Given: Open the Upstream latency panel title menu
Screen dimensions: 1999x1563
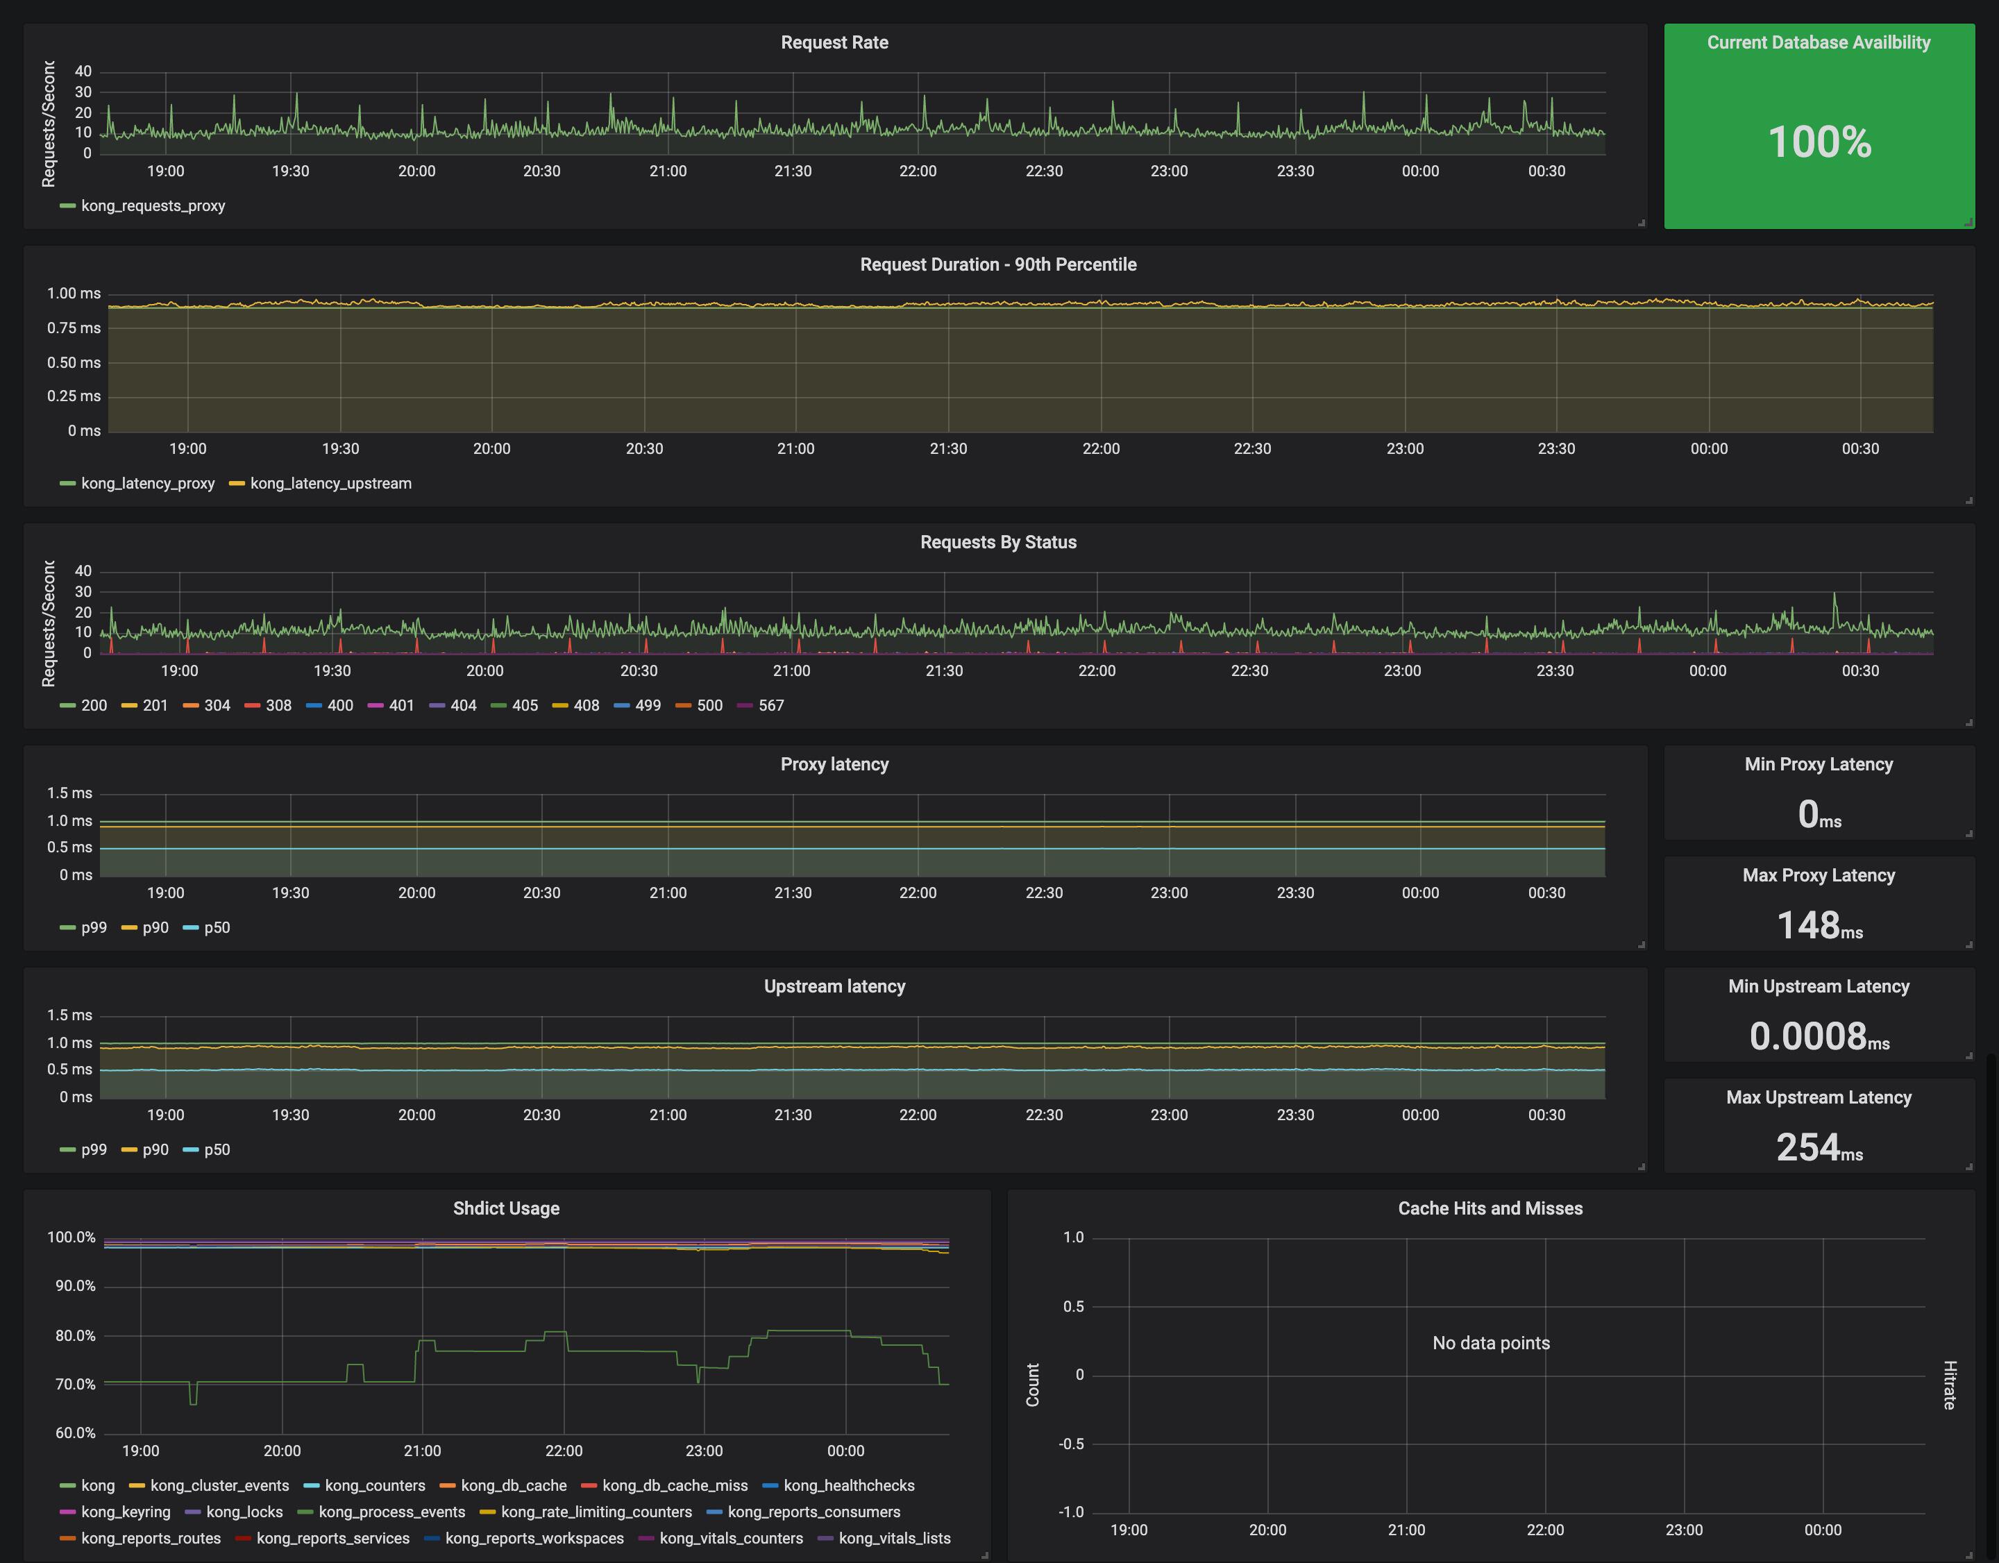Looking at the screenshot, I should [x=834, y=986].
